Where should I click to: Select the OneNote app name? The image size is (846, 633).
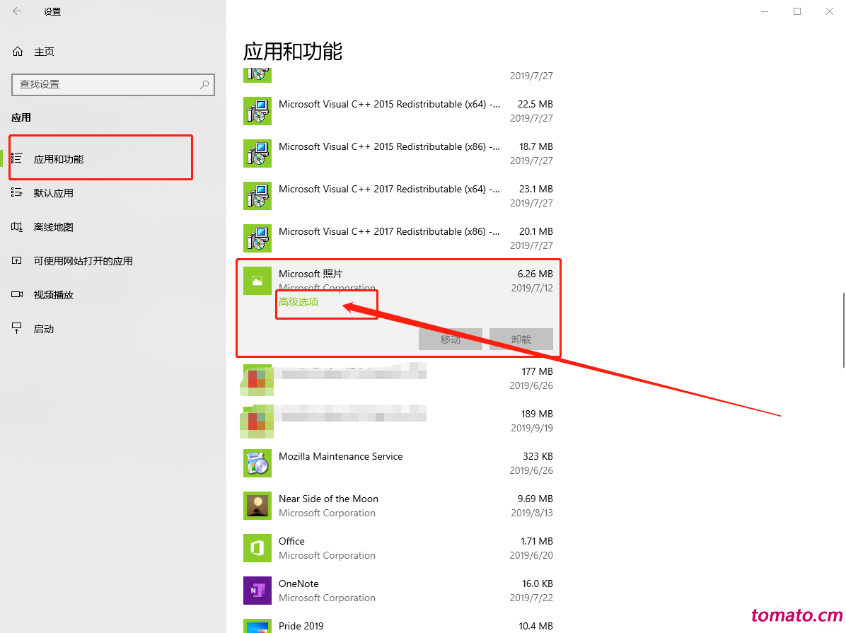coord(299,584)
